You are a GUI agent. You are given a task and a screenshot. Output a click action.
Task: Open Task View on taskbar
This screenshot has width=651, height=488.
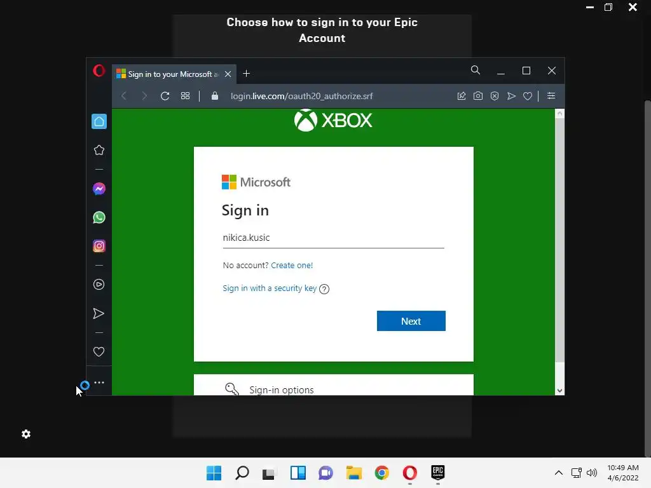coord(269,473)
